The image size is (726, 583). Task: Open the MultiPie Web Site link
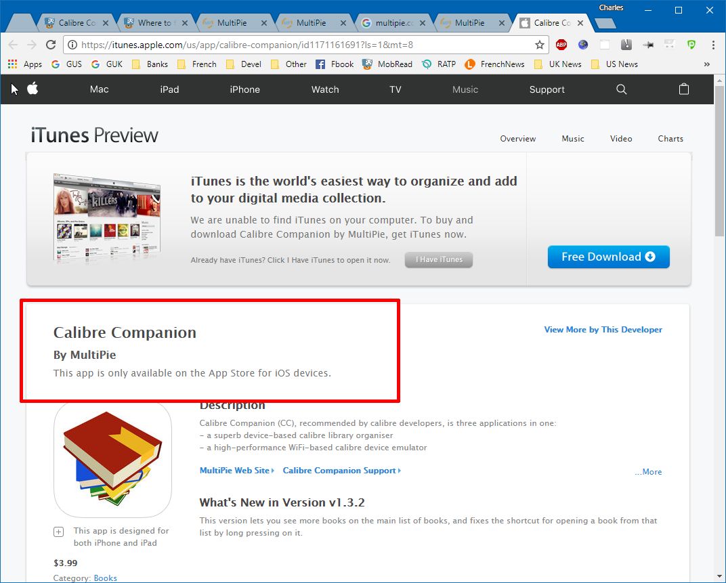click(236, 471)
